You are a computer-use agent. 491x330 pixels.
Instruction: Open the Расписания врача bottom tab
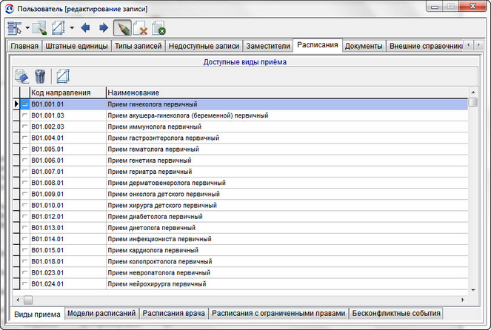point(174,313)
